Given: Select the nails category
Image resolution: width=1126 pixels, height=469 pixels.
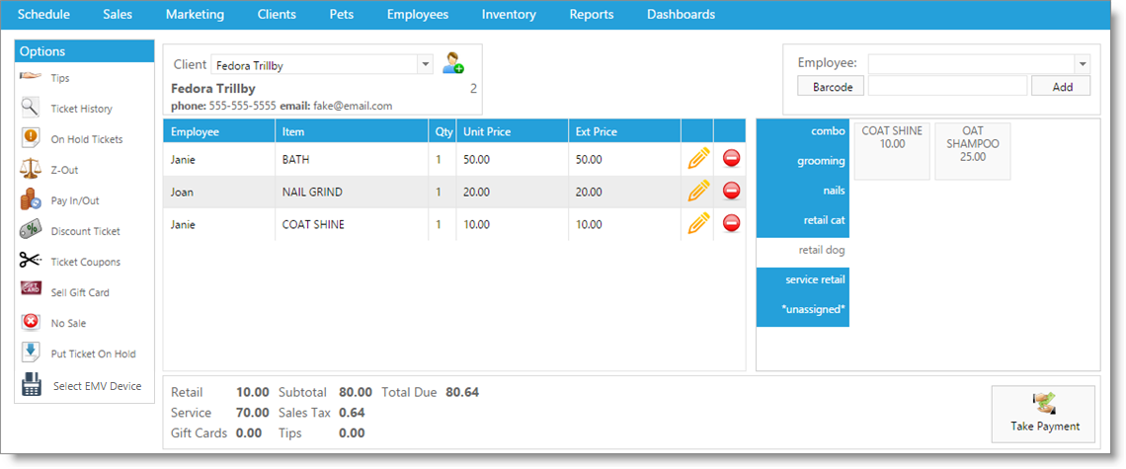Looking at the screenshot, I should click(803, 191).
